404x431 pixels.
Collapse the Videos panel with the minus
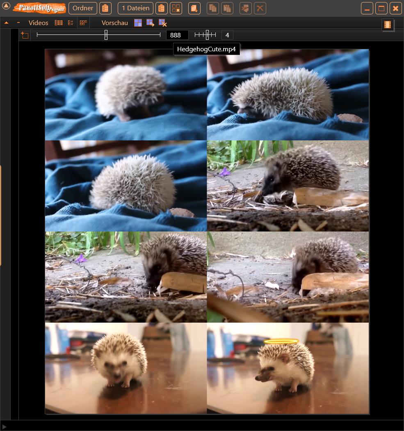click(x=18, y=23)
